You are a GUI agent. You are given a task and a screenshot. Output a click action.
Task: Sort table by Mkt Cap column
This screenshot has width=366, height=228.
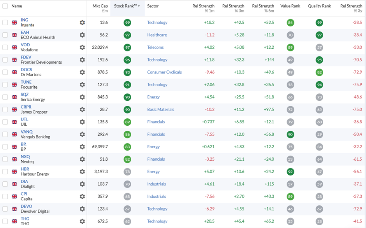[100, 8]
